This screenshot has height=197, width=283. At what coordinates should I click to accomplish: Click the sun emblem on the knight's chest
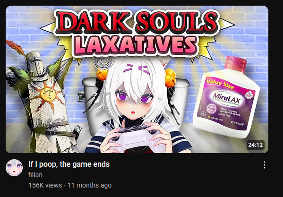[x=48, y=94]
